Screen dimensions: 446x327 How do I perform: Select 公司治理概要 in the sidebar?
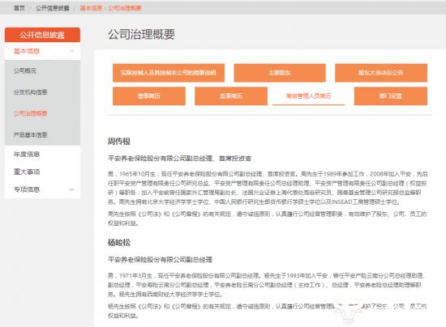tap(31, 113)
